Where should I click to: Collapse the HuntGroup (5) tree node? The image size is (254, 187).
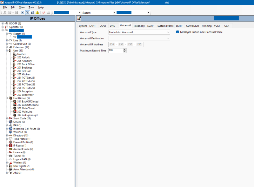pos(7,98)
